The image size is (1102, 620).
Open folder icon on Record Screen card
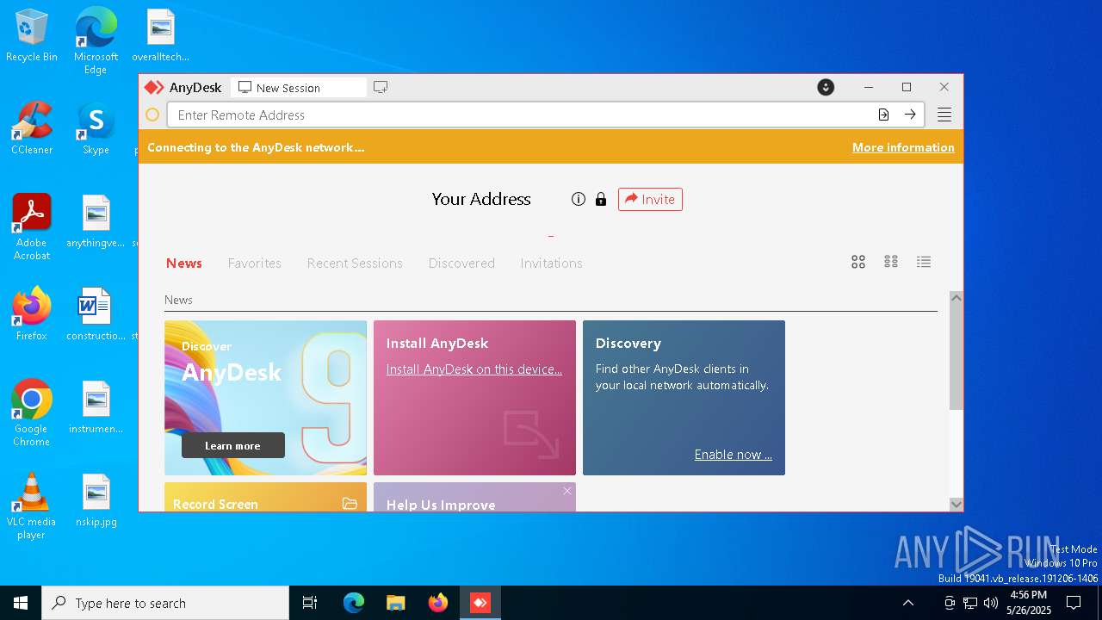click(x=350, y=504)
